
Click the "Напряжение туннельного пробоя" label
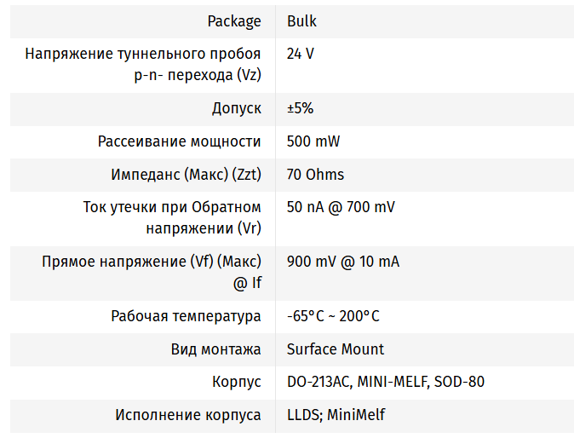(143, 54)
